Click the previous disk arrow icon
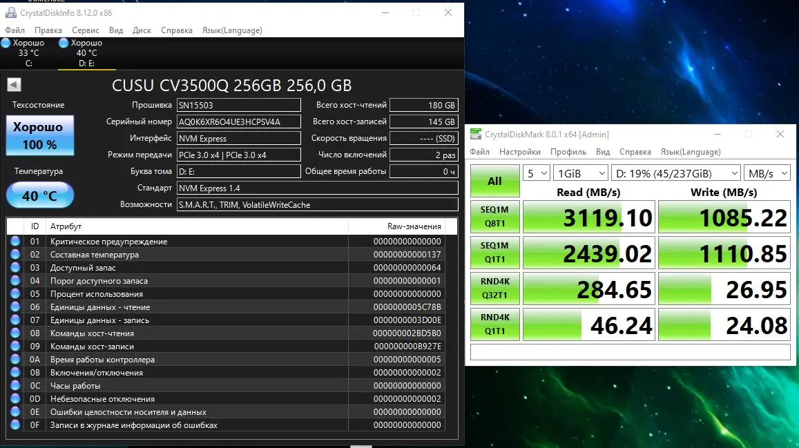799x448 pixels. [x=15, y=84]
